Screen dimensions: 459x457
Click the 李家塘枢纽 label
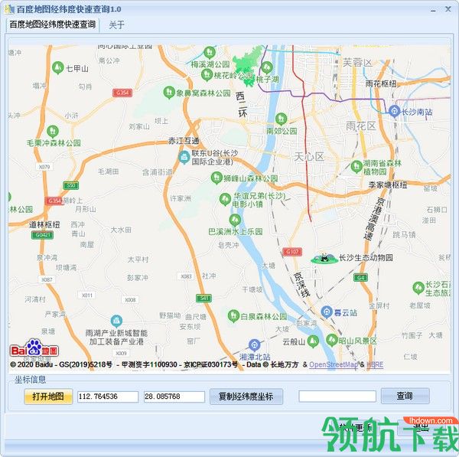point(388,184)
